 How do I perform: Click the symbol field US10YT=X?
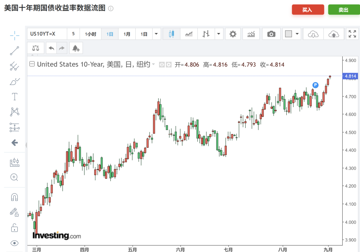pos(47,34)
